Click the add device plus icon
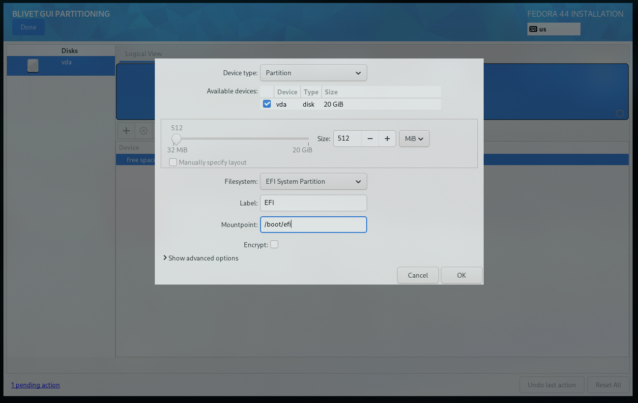Screen dimensions: 638x403 [x=126, y=131]
